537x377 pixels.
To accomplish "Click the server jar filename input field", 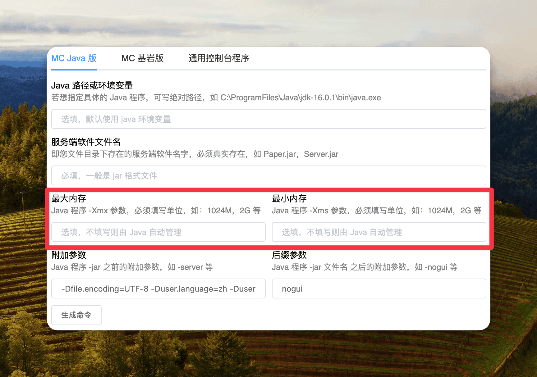I will [x=268, y=175].
